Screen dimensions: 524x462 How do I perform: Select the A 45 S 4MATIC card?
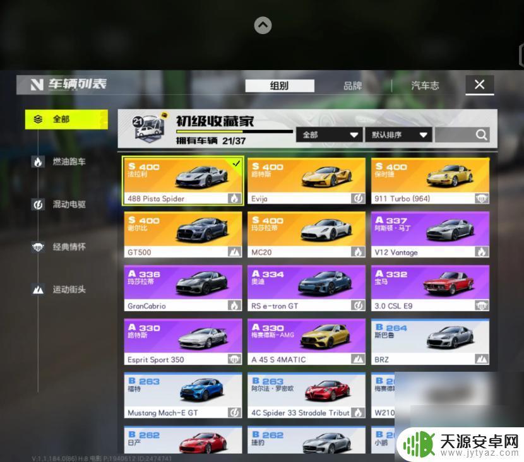(306, 341)
